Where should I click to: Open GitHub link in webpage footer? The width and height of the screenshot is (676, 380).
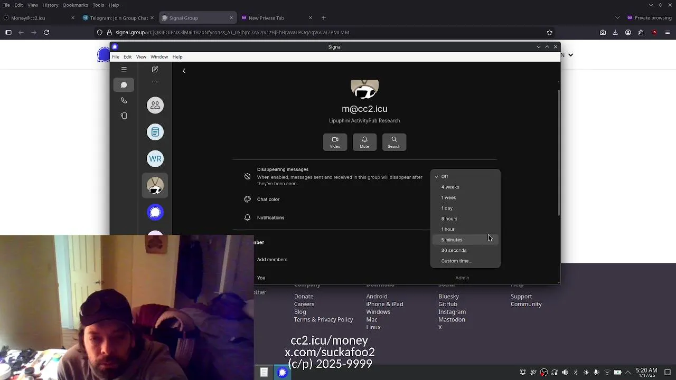[x=448, y=304]
